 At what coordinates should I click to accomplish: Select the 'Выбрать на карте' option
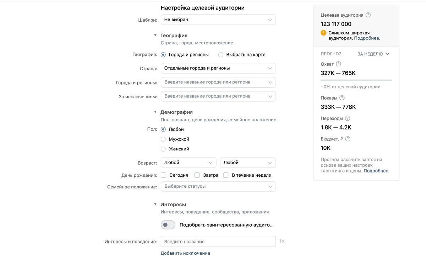[x=220, y=55]
